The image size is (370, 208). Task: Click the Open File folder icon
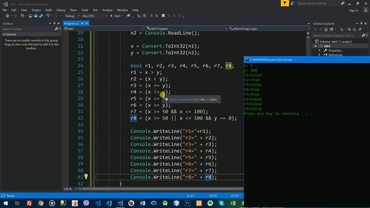[x=31, y=16]
